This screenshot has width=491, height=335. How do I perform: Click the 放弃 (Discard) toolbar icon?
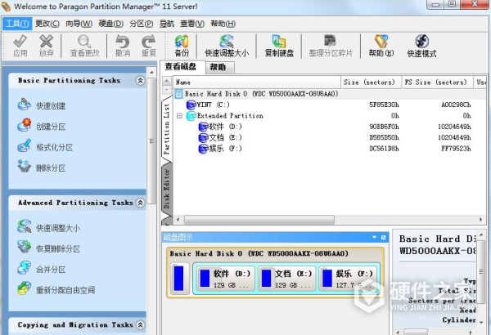click(x=47, y=46)
